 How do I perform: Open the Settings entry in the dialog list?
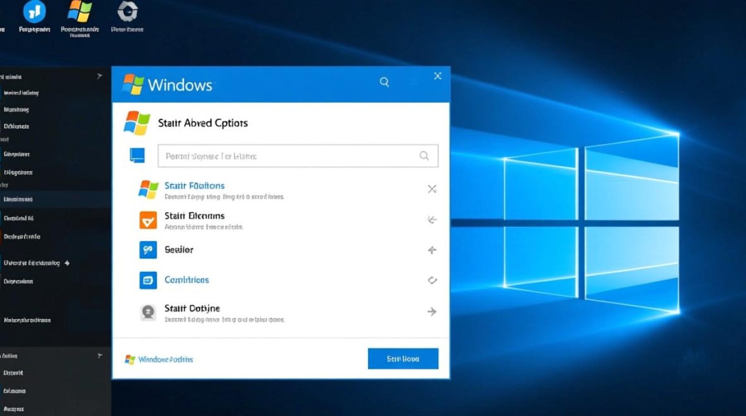(179, 250)
